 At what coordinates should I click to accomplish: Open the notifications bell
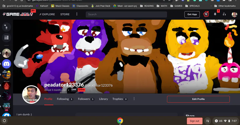(x=215, y=14)
